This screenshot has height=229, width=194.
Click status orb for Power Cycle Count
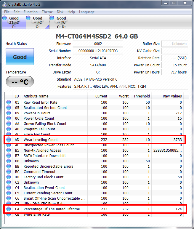[x=9, y=118]
